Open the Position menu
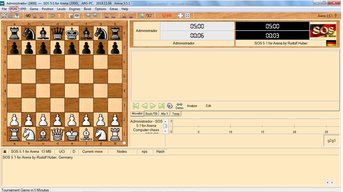343x192 pixels. 47,9
